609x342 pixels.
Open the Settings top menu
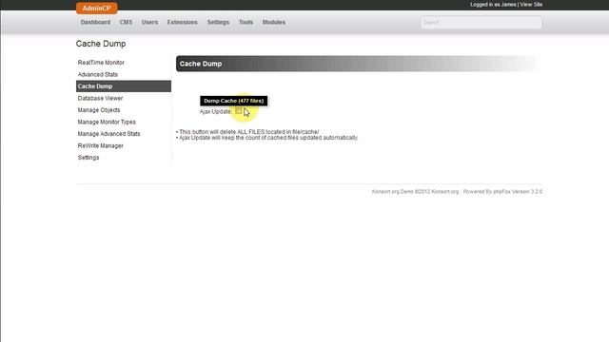[218, 22]
